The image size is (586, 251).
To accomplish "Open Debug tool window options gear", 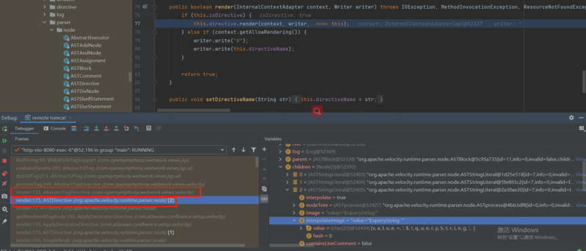I will point(571,117).
